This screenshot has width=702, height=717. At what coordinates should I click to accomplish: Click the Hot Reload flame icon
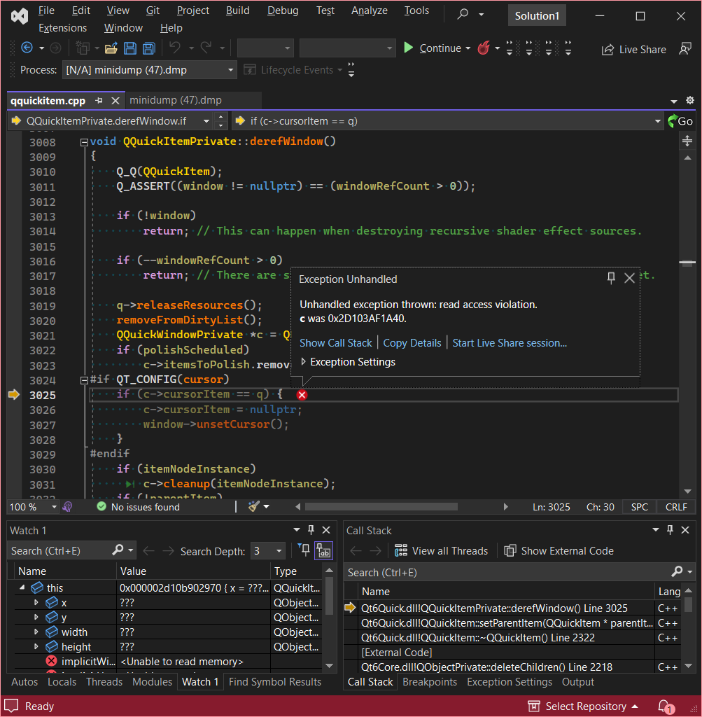[484, 48]
